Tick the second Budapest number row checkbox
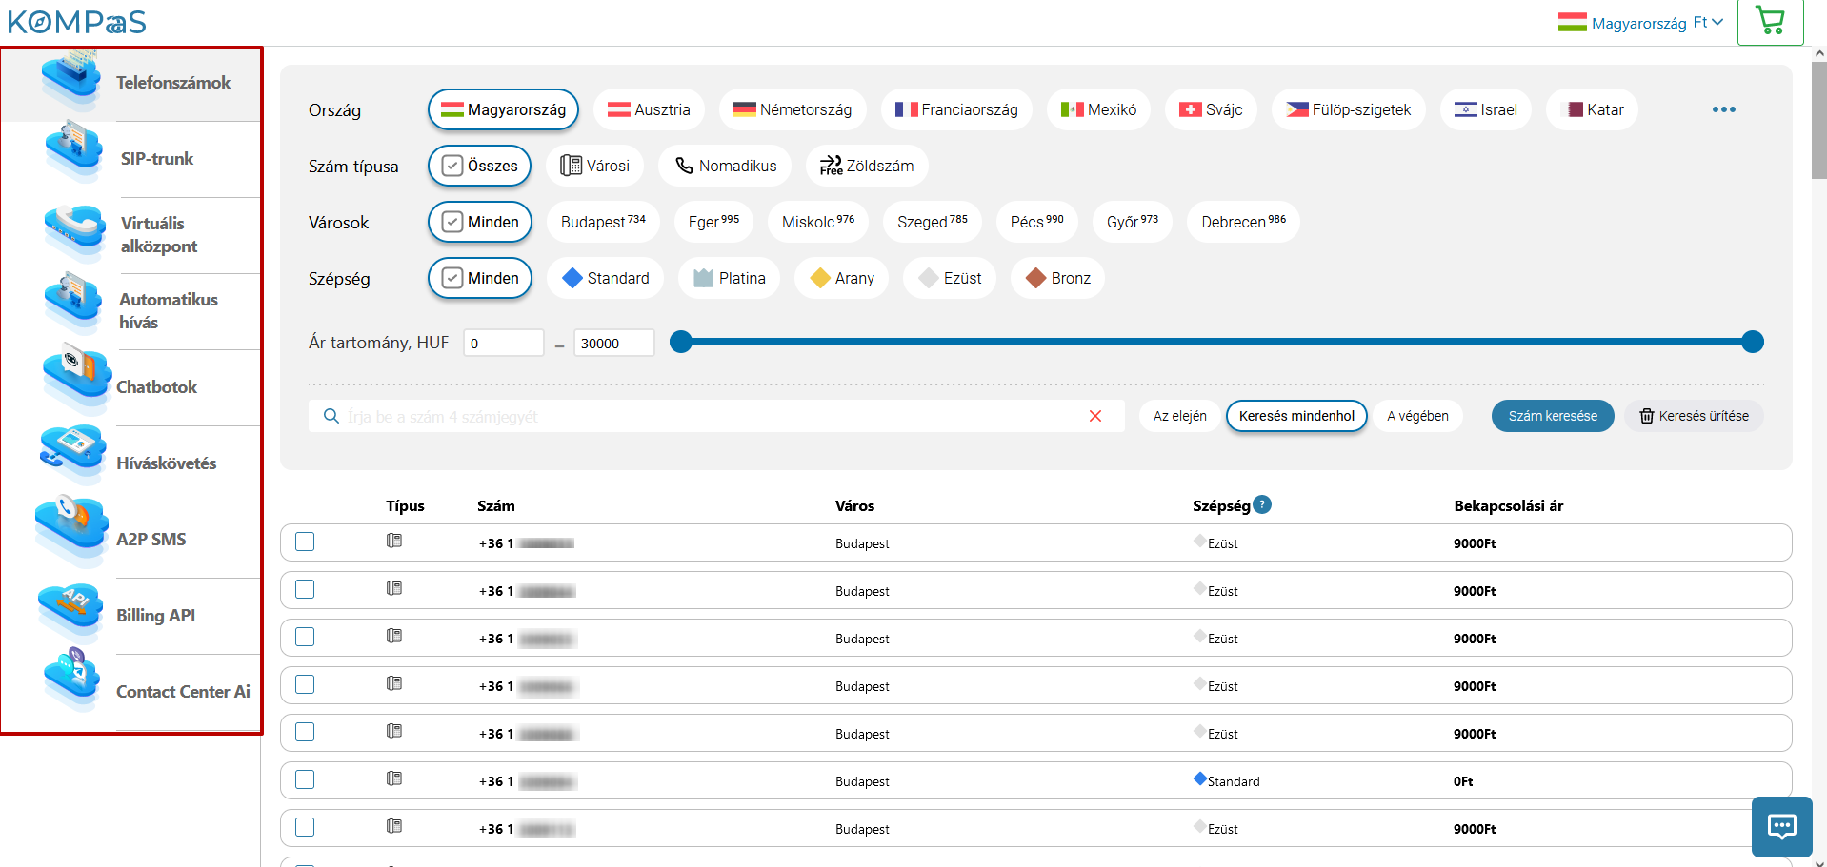The image size is (1827, 867). 305,589
